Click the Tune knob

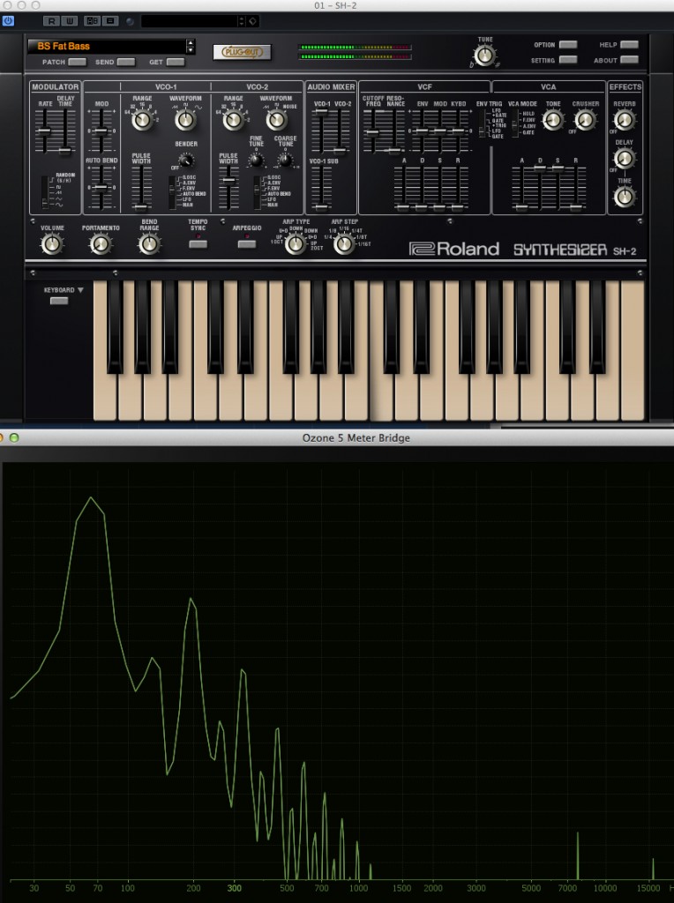point(484,55)
